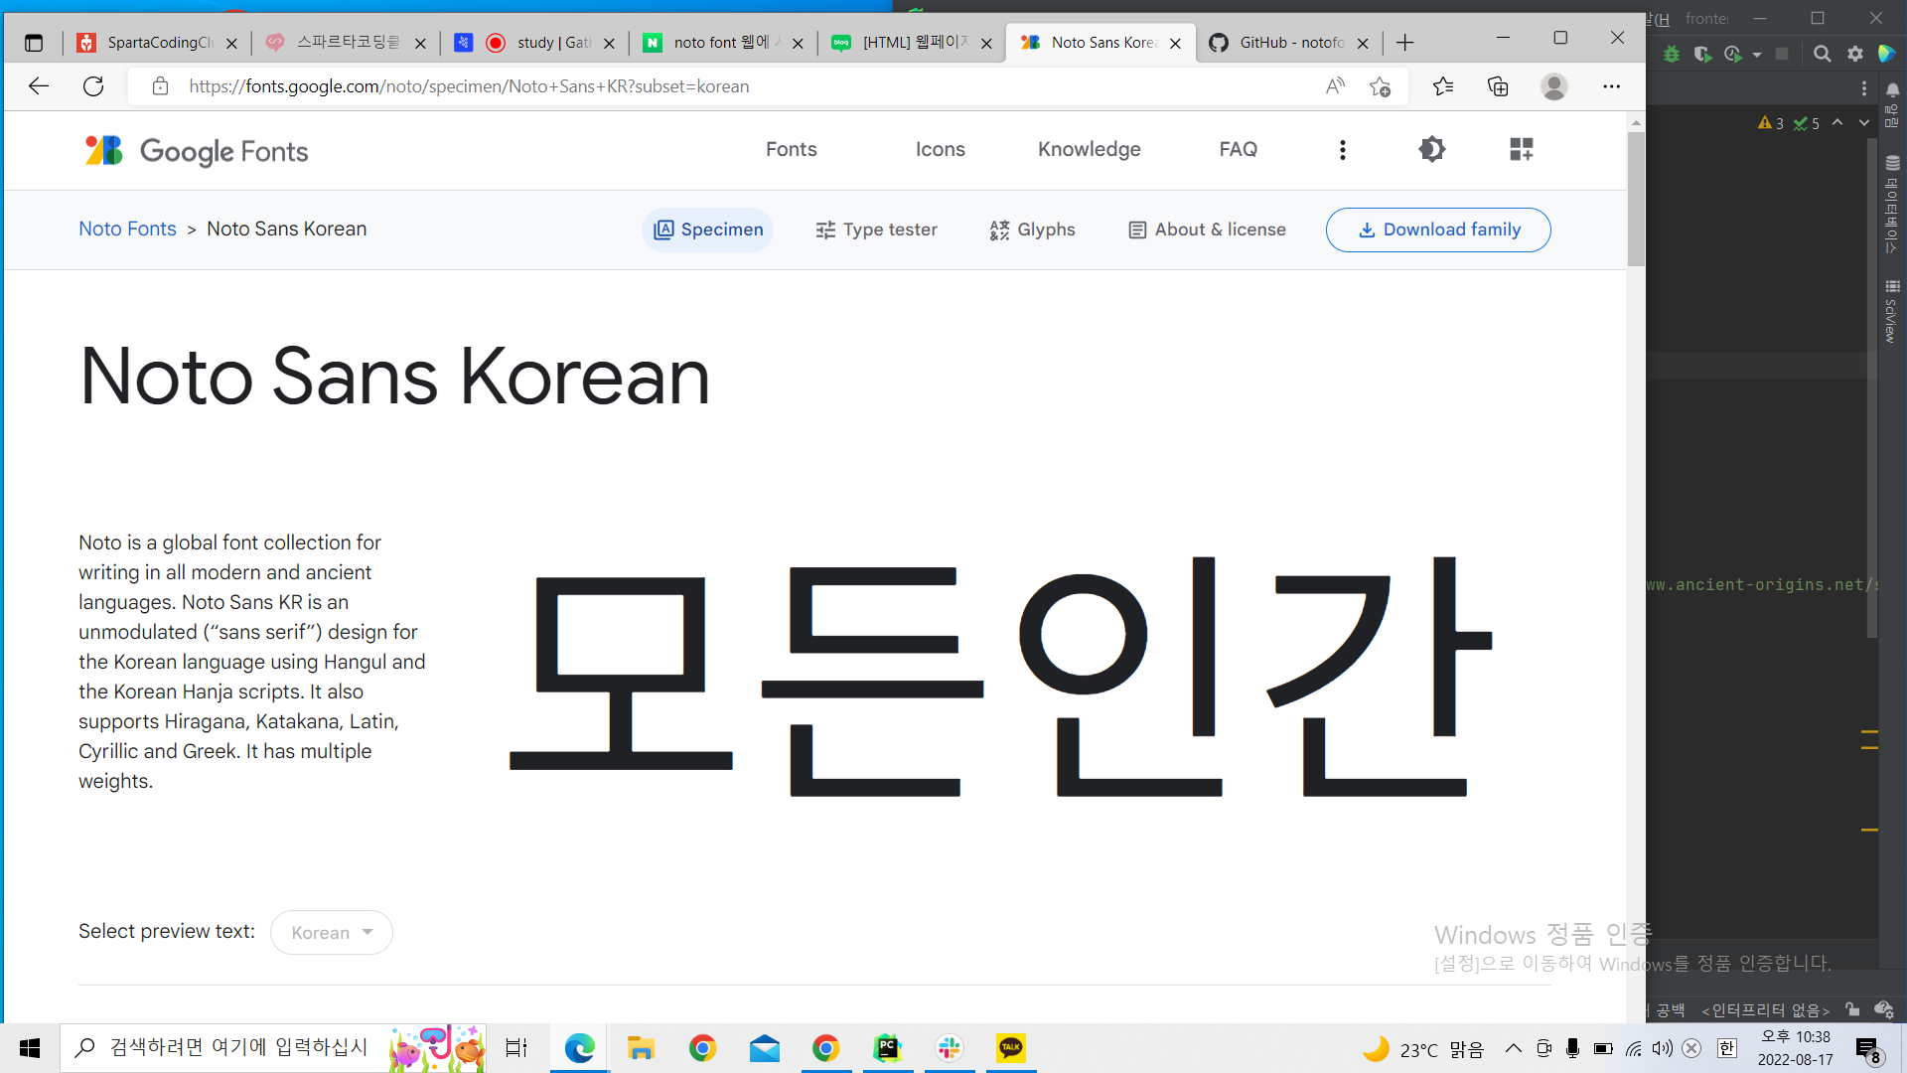
Task: Open Edge settings and more menu
Action: click(1611, 86)
